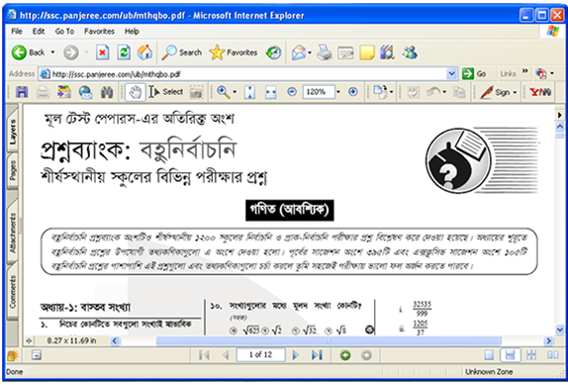Click the binoculars Search icon
Image resolution: width=568 pixels, height=385 pixels.
coord(107,92)
